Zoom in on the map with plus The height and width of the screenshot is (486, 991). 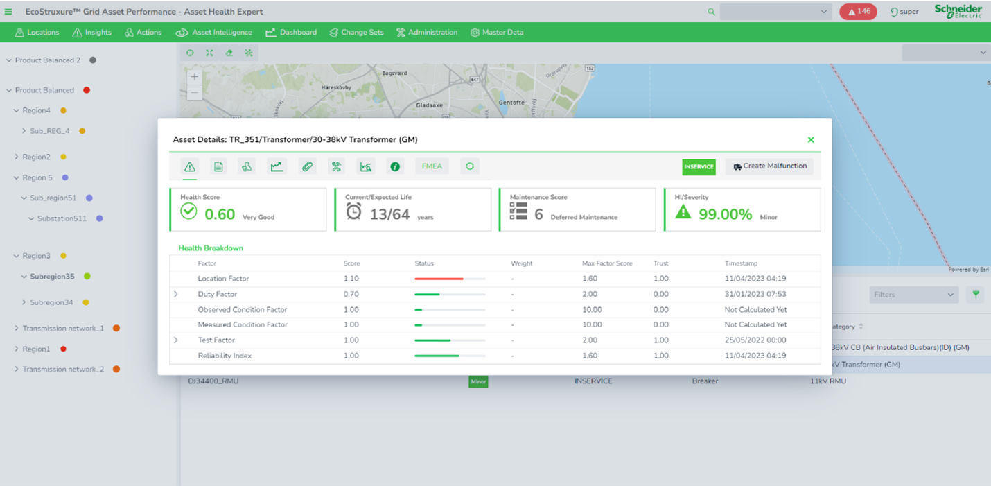click(x=195, y=77)
